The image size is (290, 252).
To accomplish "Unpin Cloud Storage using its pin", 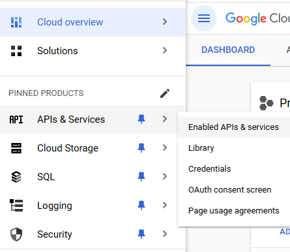I will point(141,148).
